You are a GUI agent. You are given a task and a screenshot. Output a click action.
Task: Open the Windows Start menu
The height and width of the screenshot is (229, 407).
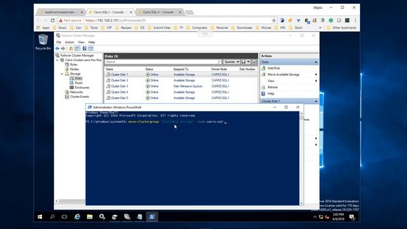(x=39, y=217)
